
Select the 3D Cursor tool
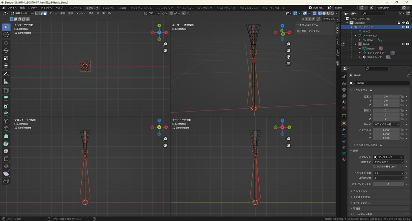[x=6, y=35]
